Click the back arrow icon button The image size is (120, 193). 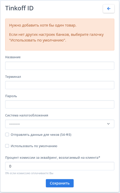(109, 9)
